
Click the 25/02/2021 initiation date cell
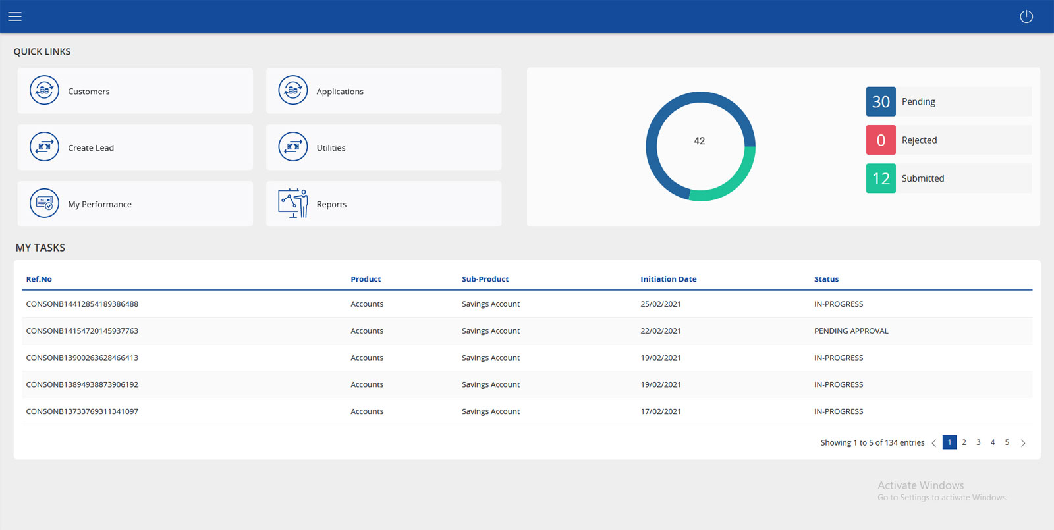[661, 304]
